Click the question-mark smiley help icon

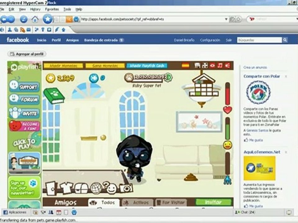pyautogui.click(x=111, y=188)
